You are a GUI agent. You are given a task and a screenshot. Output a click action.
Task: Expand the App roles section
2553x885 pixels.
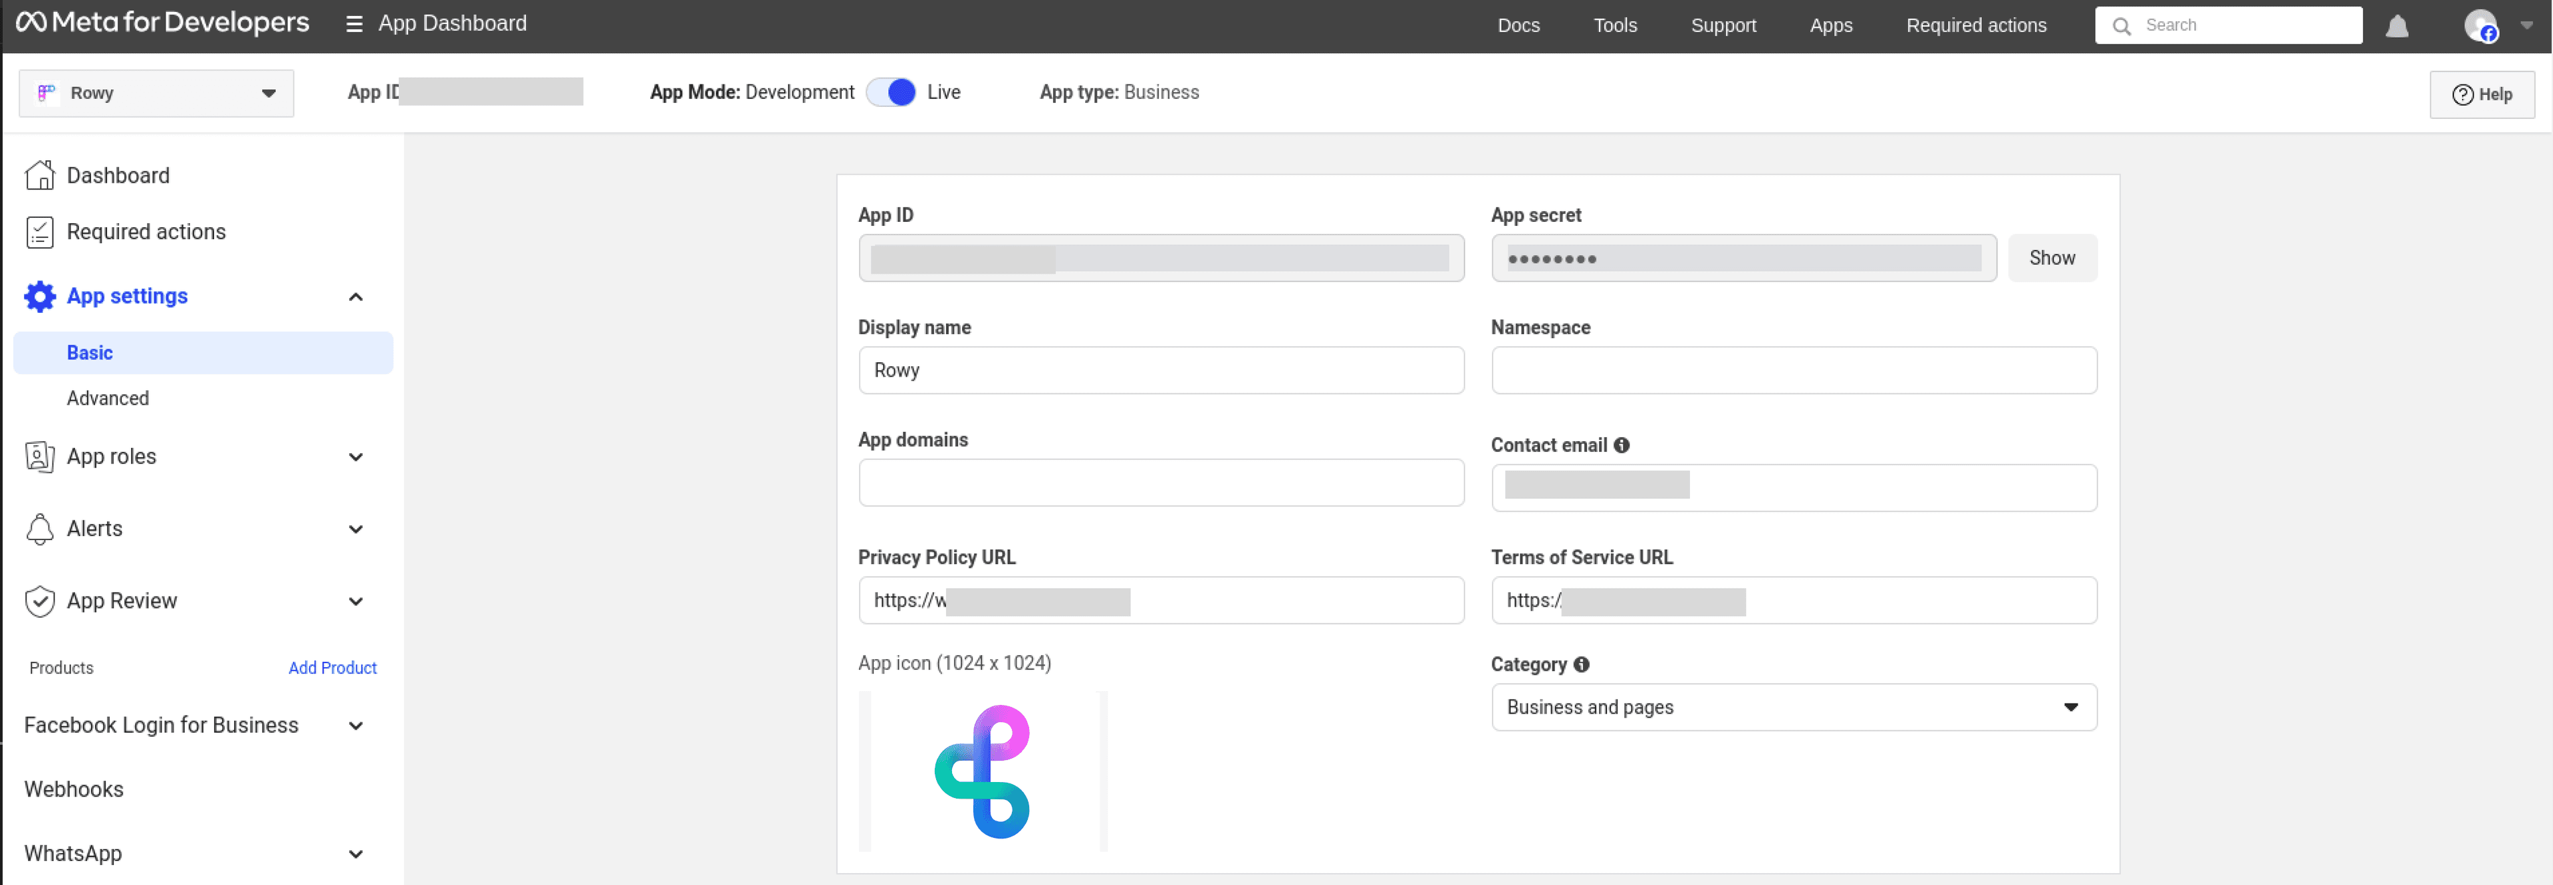(355, 456)
